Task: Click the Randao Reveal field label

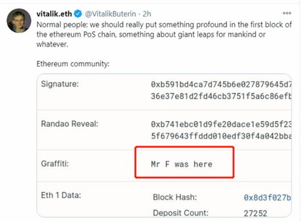Action: coord(70,123)
